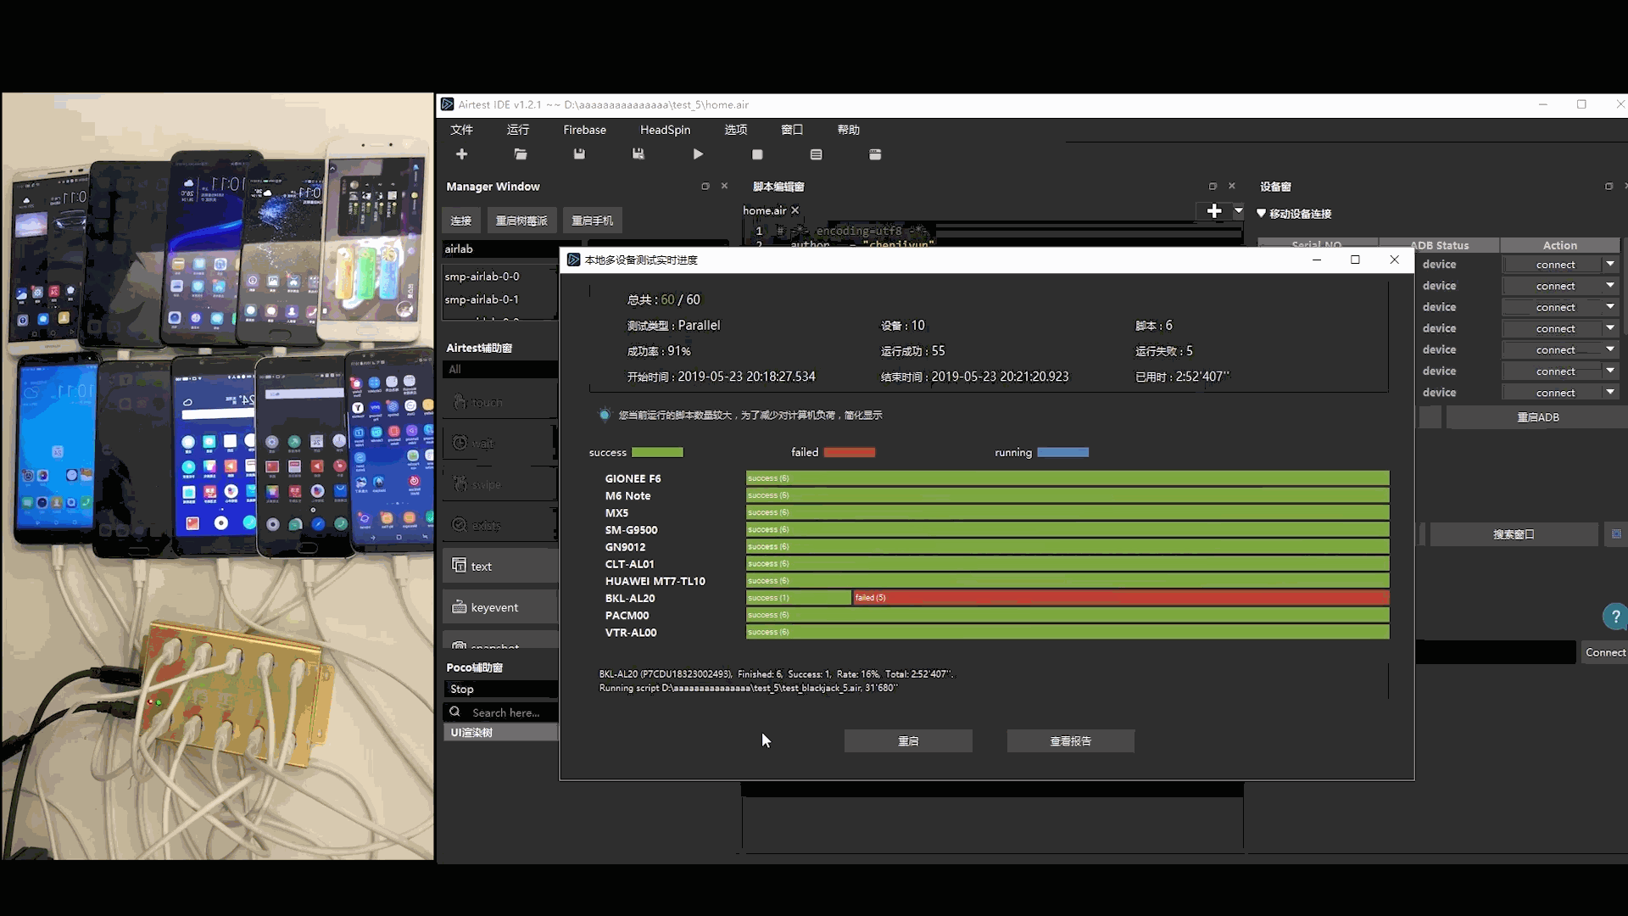Open the 窗口 menu
Viewport: 1628px width, 916px height.
pyautogui.click(x=792, y=130)
